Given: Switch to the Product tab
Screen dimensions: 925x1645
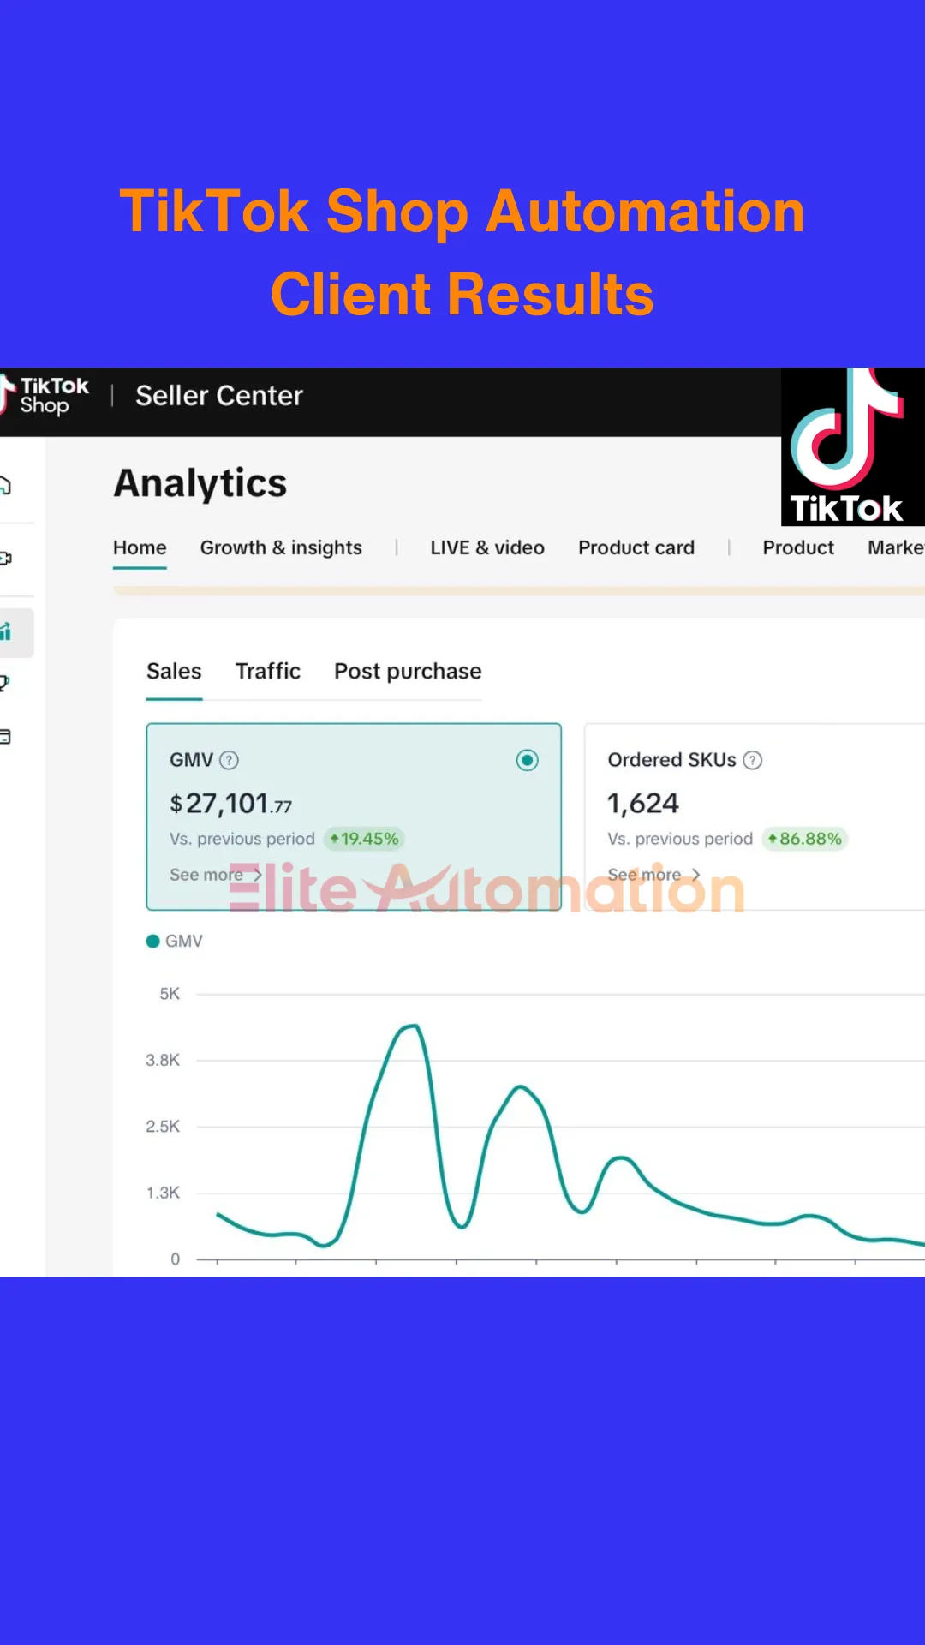Looking at the screenshot, I should 798,547.
